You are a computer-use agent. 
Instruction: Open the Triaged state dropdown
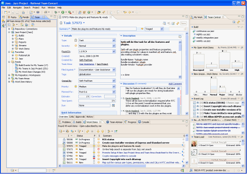point(162,29)
